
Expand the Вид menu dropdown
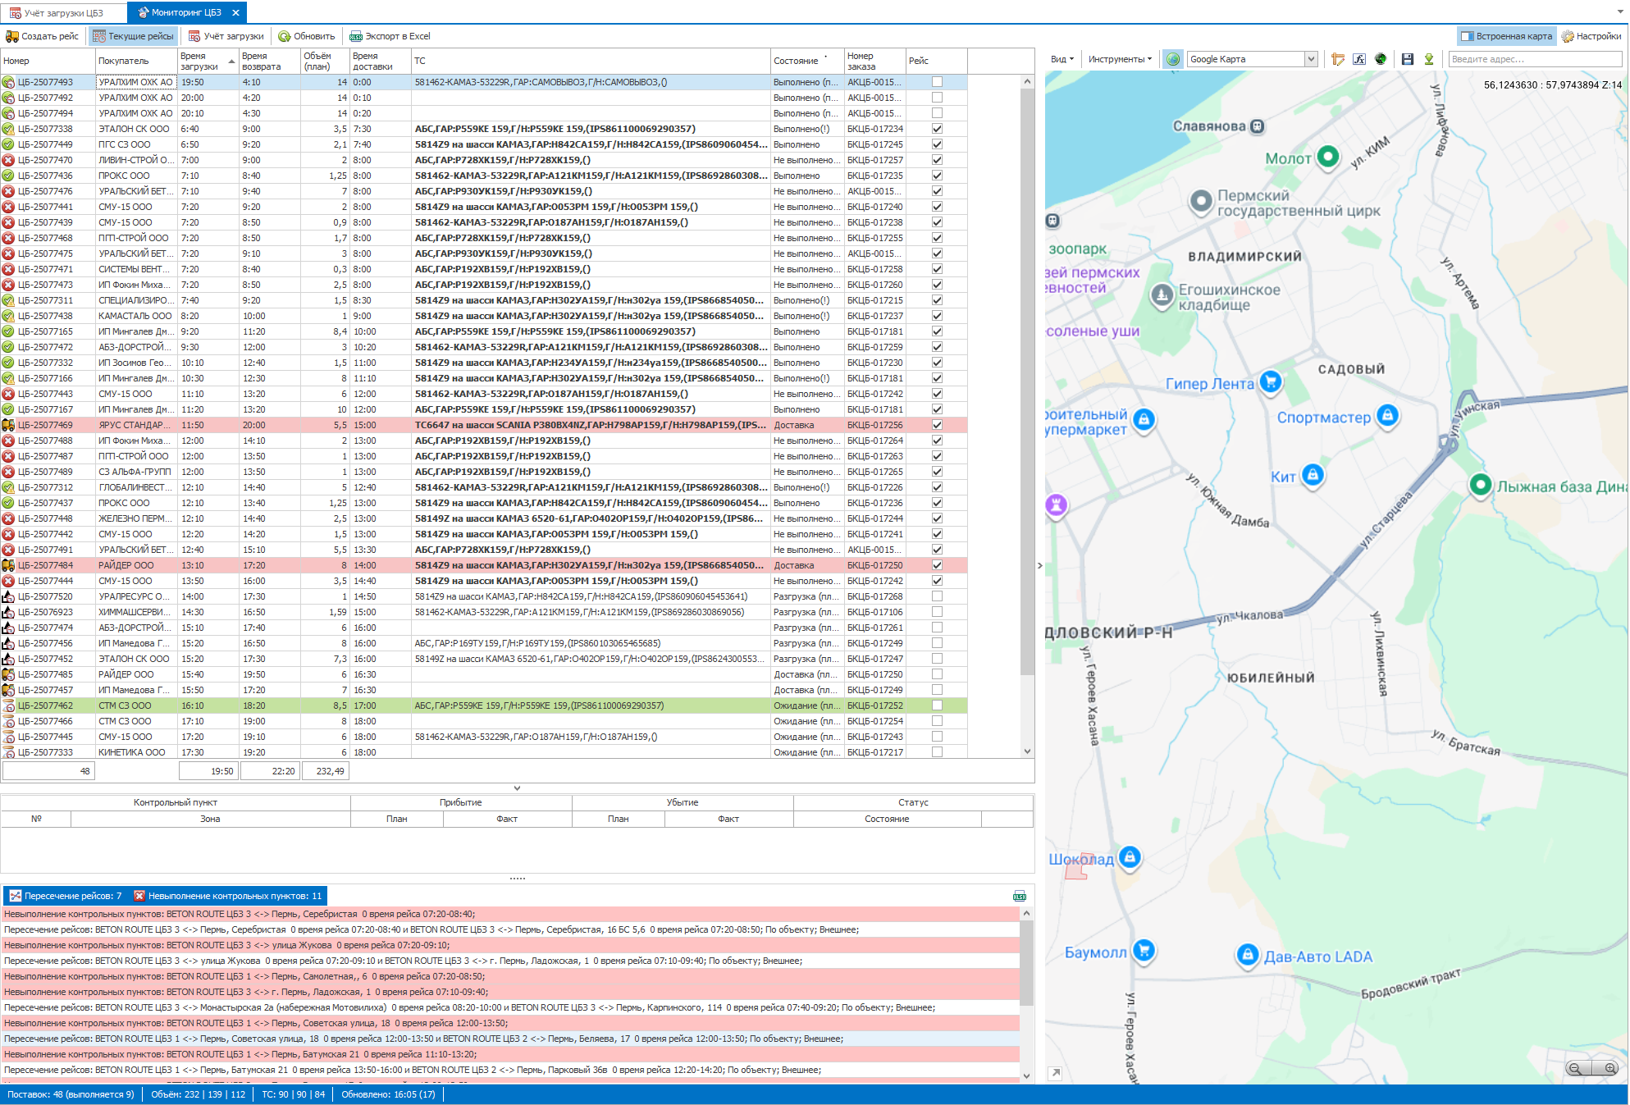[x=1062, y=59]
